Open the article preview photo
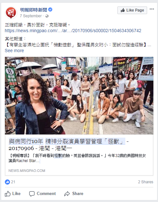158x202 pixels. (79, 96)
